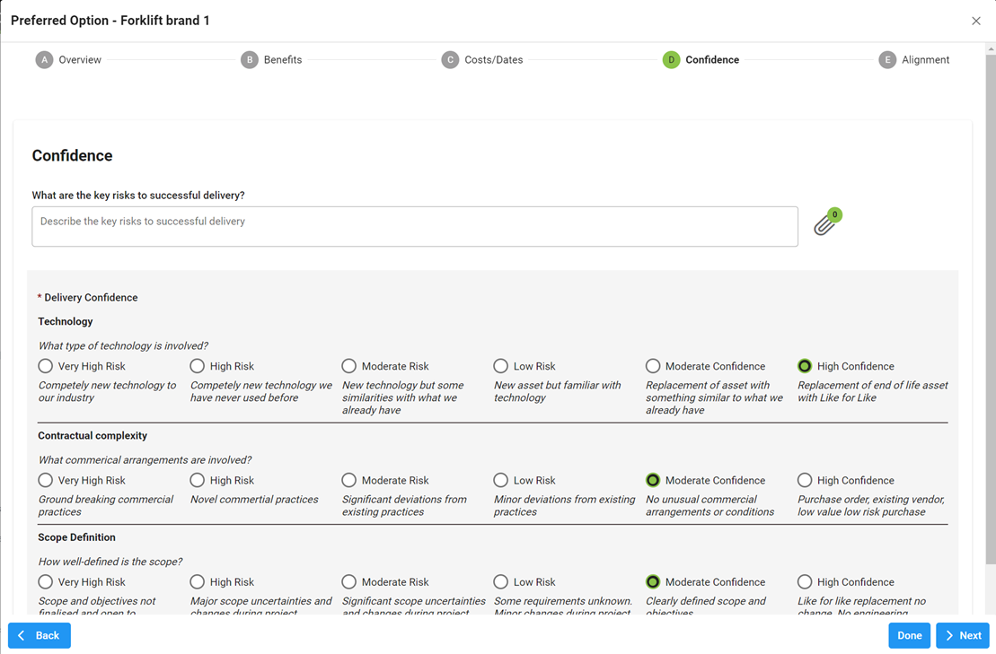The width and height of the screenshot is (996, 654).
Task: Select High Risk for Scope Definition
Action: 197,581
